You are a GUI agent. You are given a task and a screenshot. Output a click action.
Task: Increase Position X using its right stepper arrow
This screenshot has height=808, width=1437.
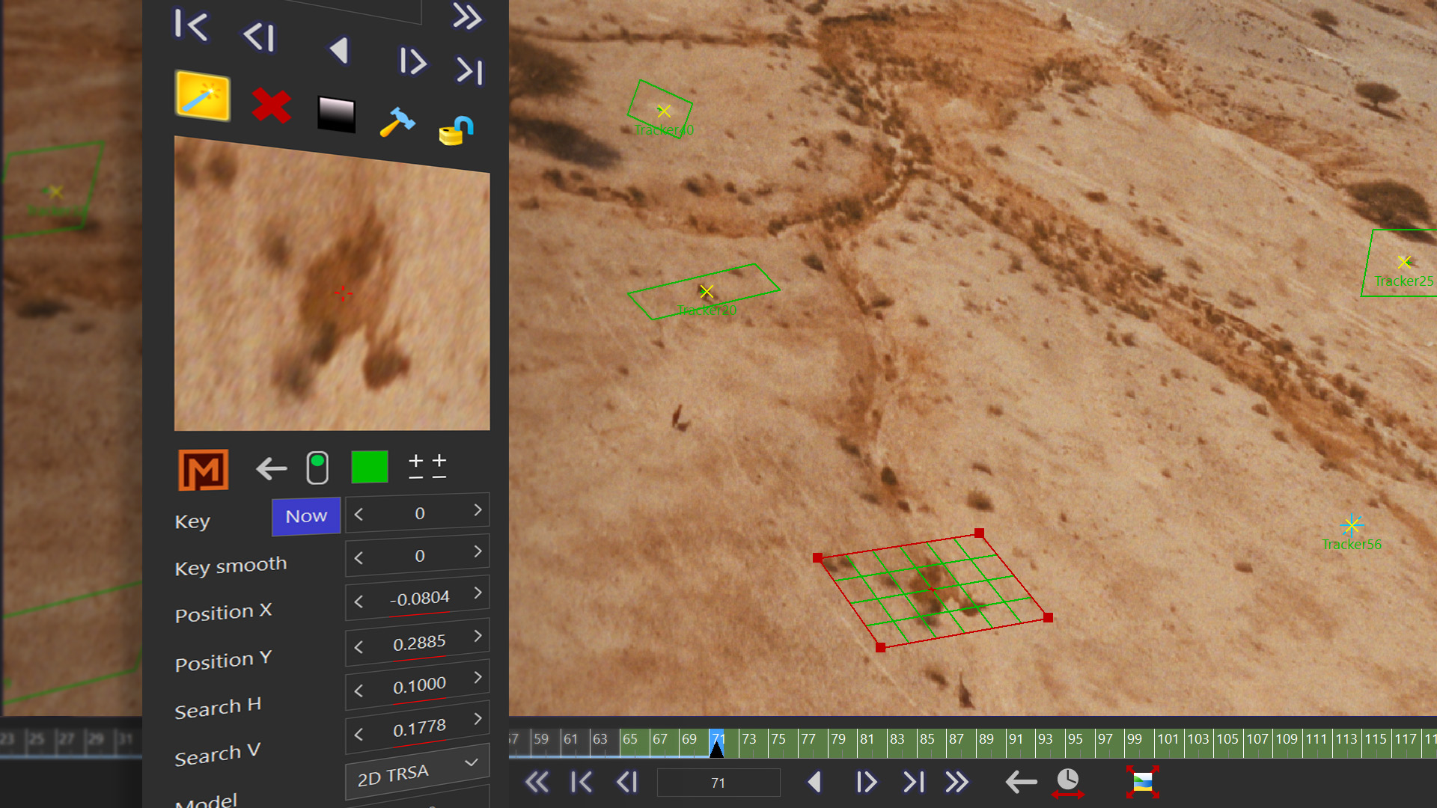tap(478, 593)
